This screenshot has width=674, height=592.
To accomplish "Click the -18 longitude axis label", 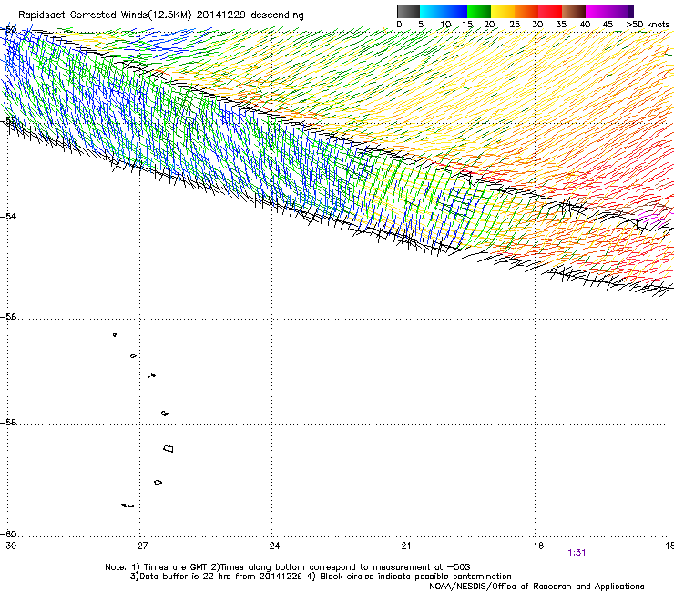I will pyautogui.click(x=535, y=546).
